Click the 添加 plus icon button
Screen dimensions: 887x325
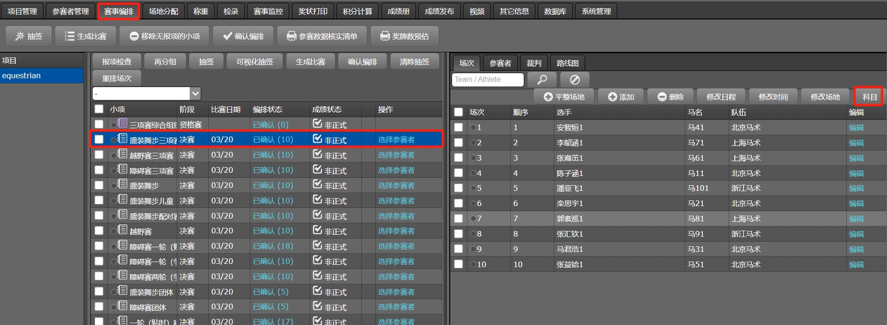click(621, 97)
